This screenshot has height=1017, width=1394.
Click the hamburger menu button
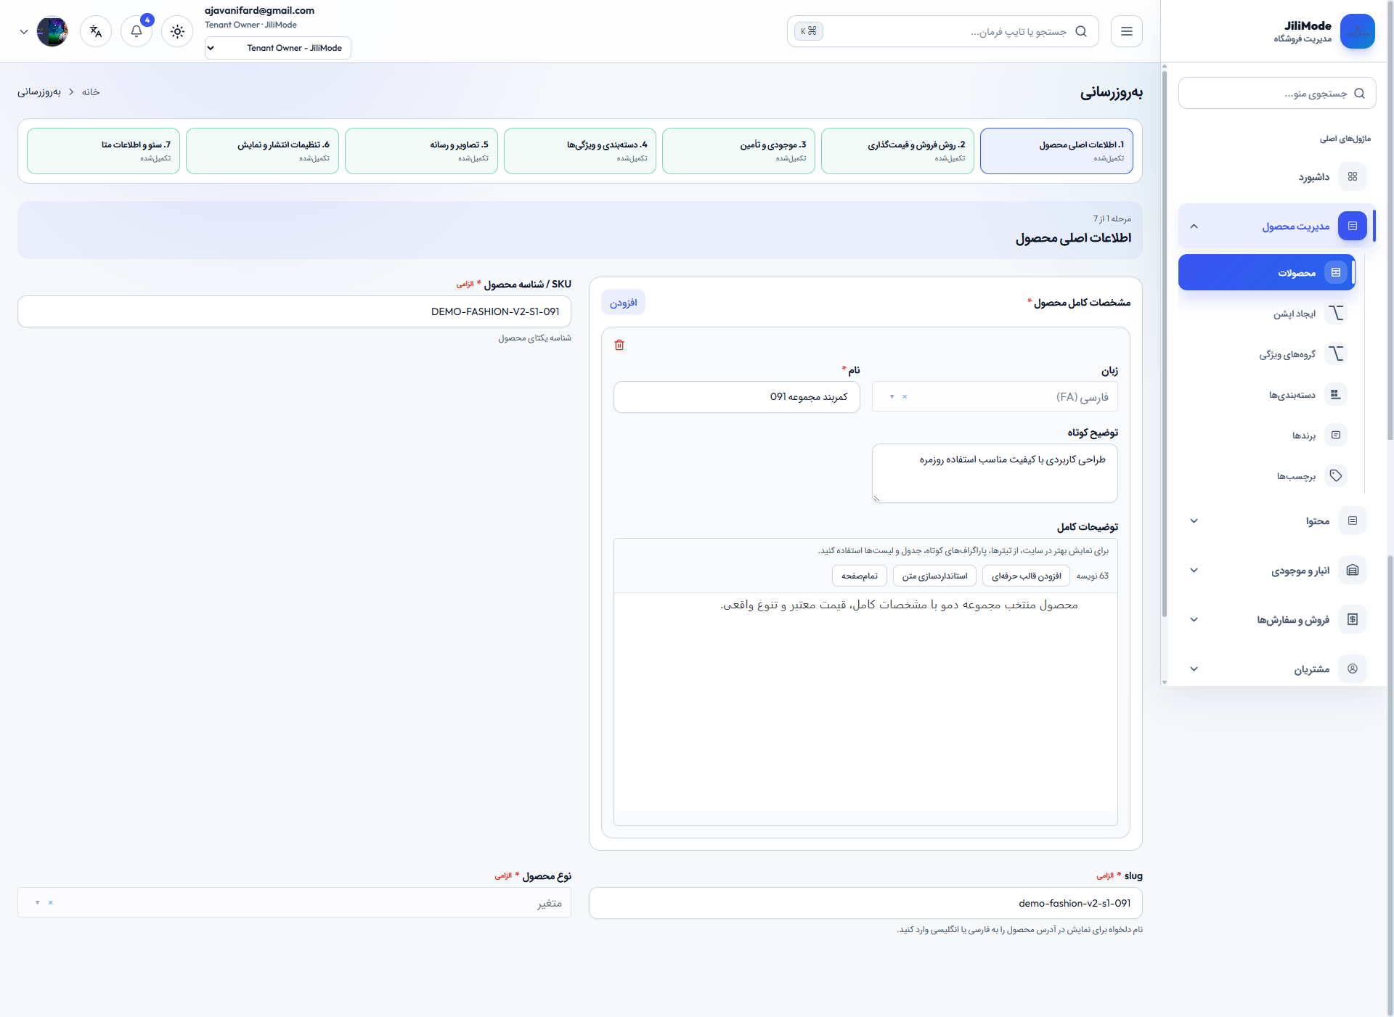click(1127, 31)
